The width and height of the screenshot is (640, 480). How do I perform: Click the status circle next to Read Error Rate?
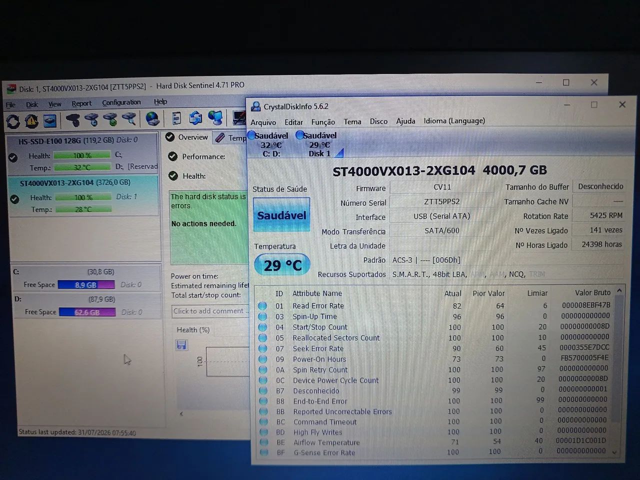262,305
